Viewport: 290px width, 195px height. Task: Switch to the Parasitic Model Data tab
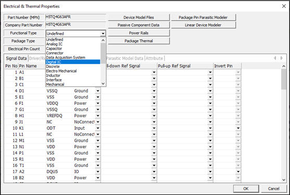click(x=125, y=58)
